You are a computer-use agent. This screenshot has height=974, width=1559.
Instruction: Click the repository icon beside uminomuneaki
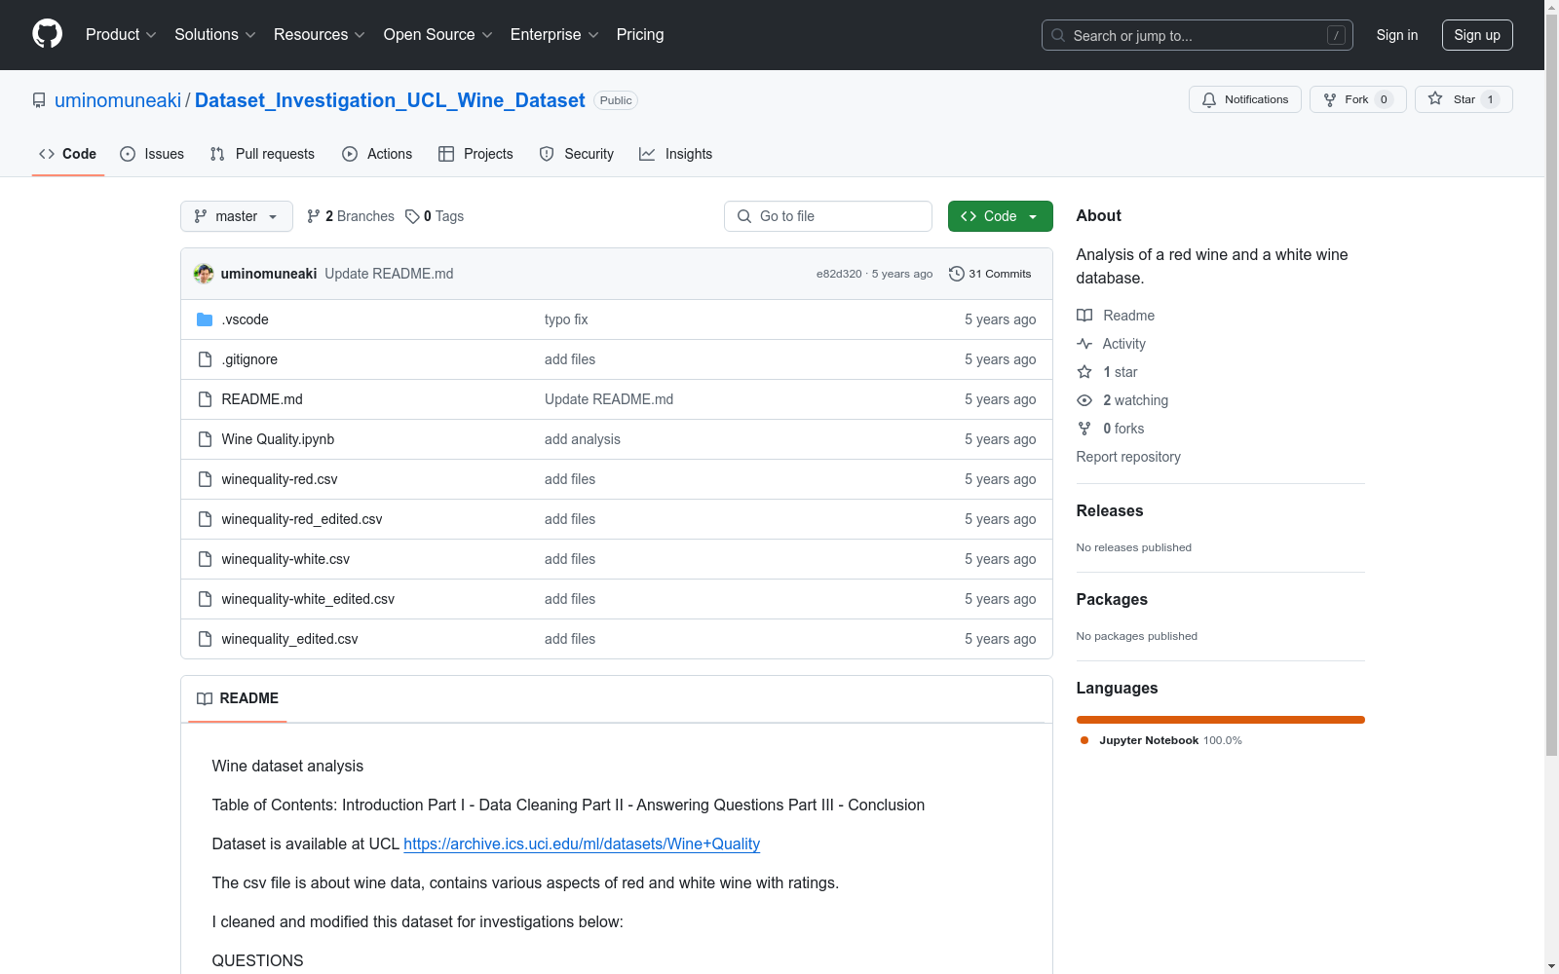[x=39, y=100]
